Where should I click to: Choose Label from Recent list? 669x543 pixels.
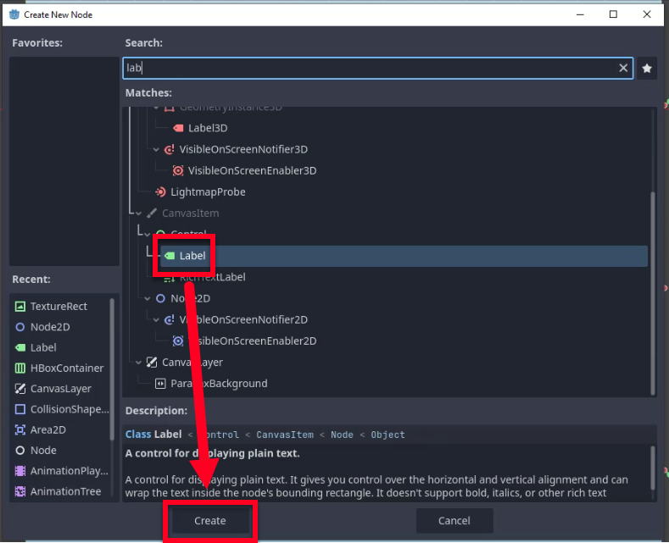43,347
